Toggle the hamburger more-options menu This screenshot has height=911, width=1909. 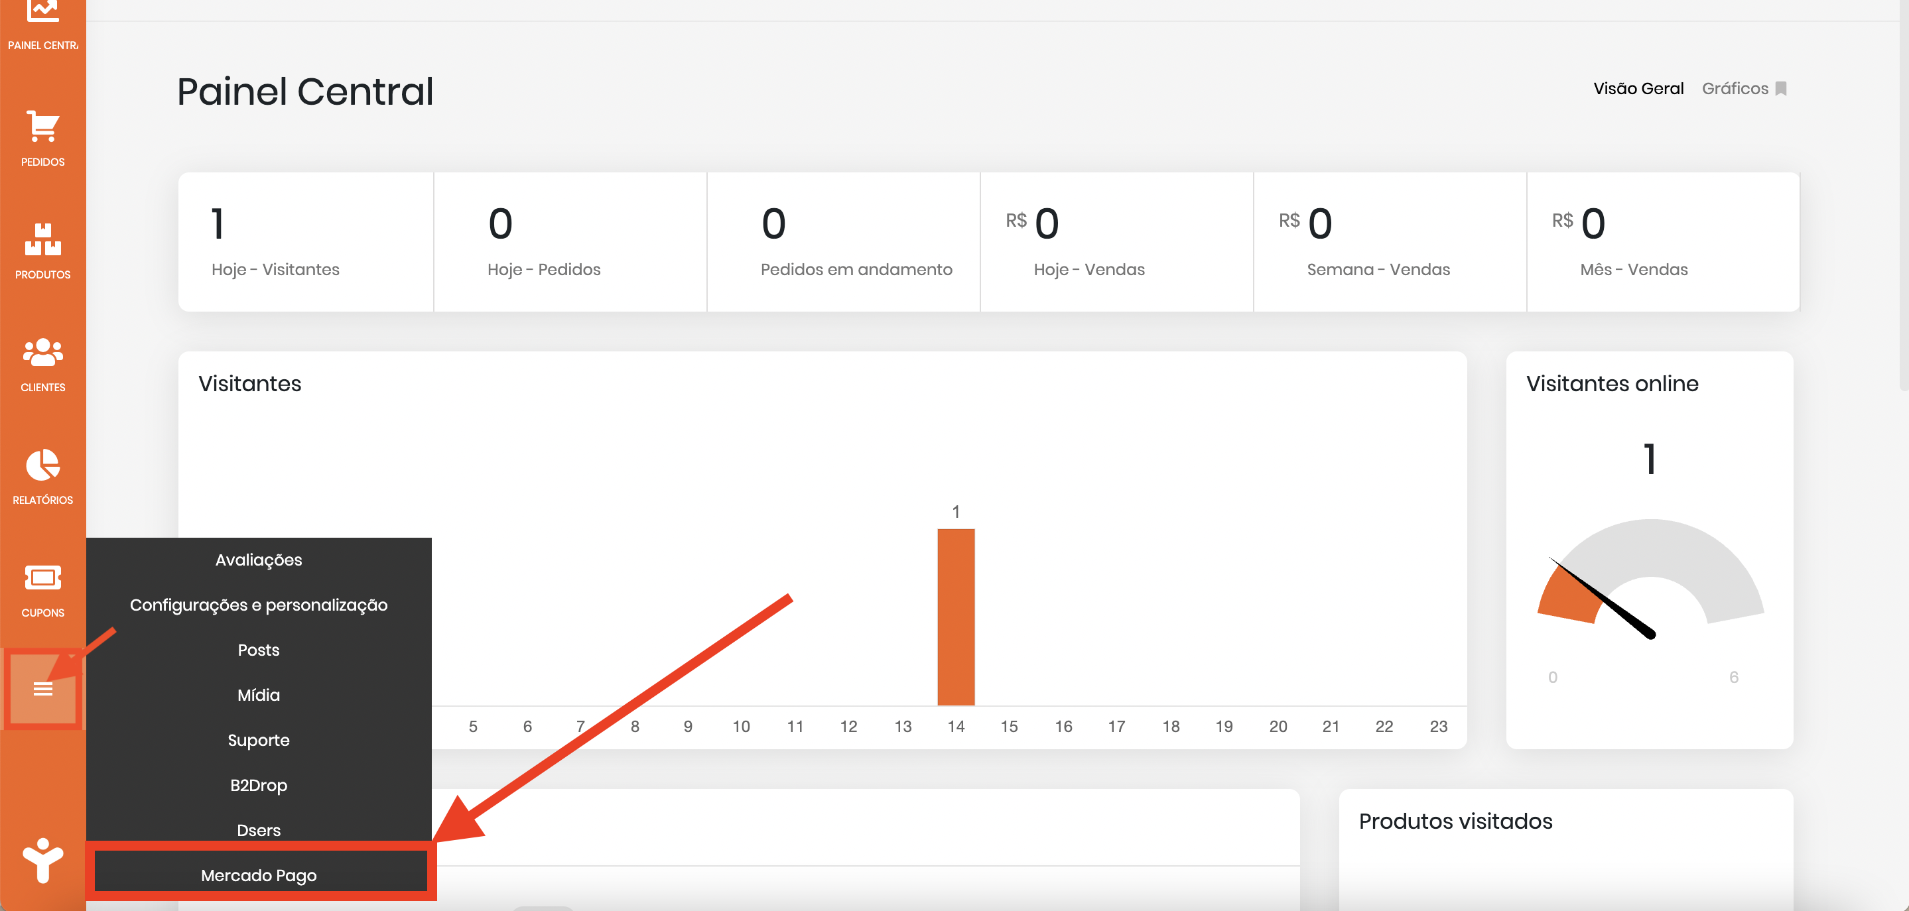click(42, 690)
